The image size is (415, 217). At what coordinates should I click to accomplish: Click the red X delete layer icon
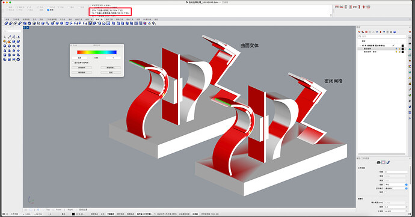click(x=366, y=32)
